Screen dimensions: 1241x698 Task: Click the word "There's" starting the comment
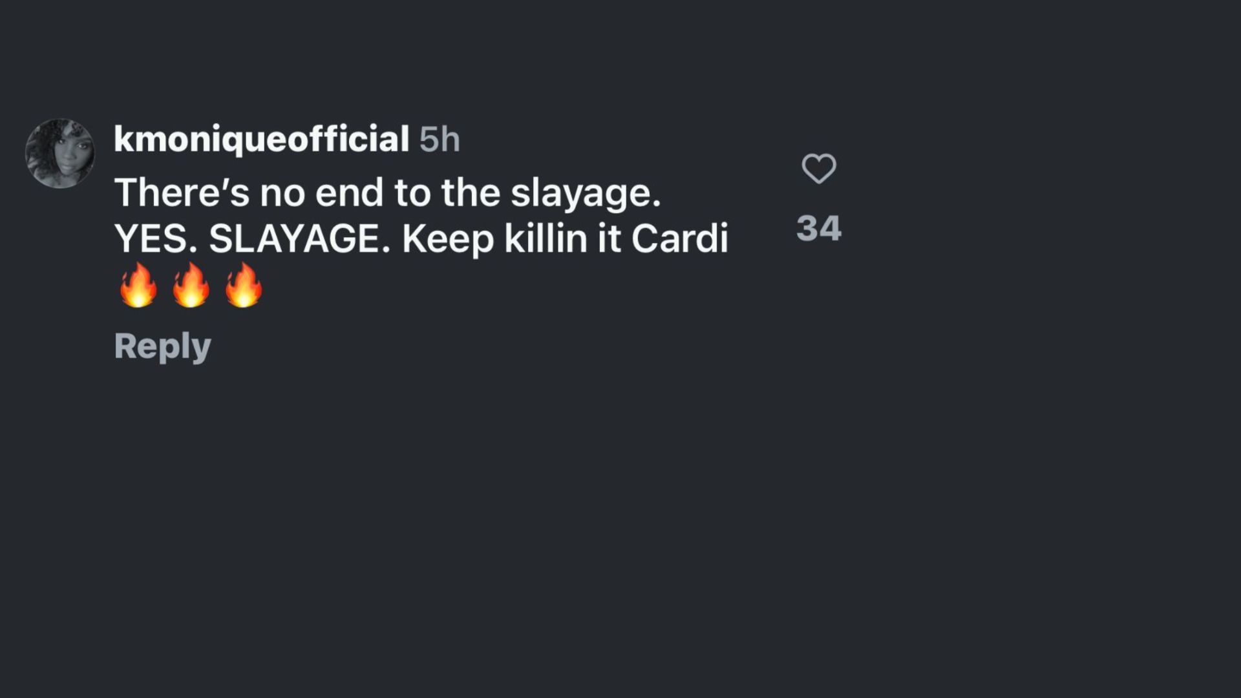182,193
